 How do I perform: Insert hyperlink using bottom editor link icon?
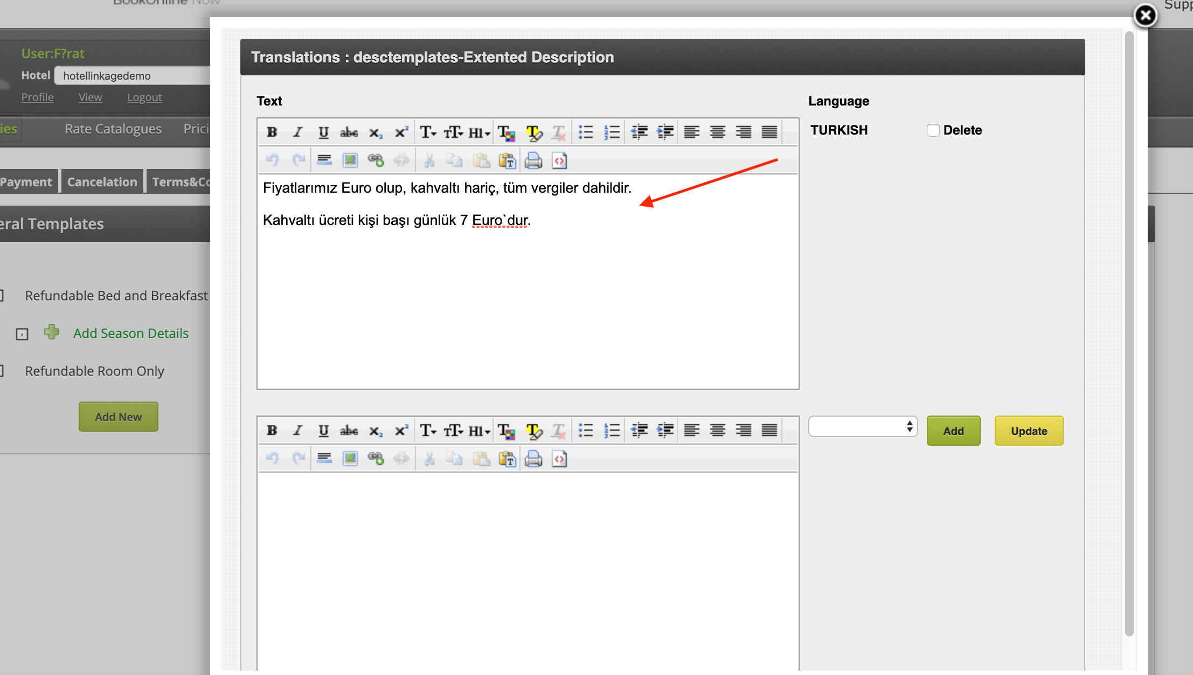pos(376,459)
